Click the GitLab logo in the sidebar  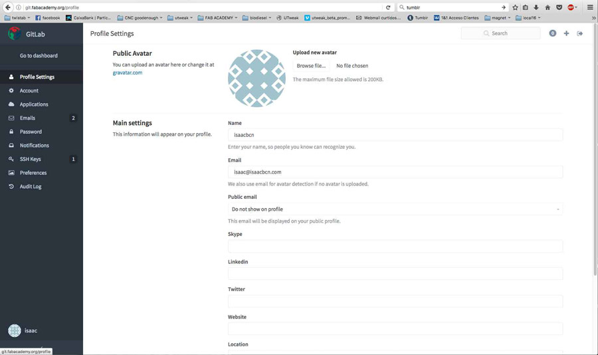pos(15,33)
